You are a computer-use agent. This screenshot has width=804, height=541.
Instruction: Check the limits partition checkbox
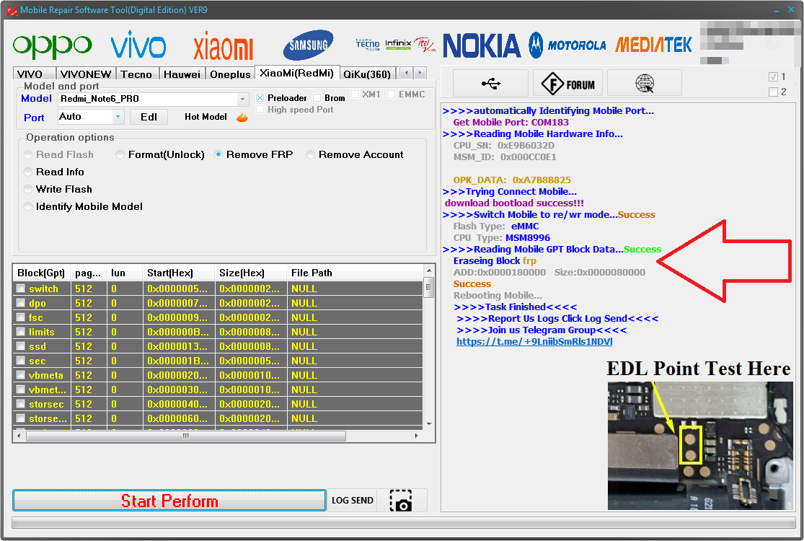[x=20, y=332]
